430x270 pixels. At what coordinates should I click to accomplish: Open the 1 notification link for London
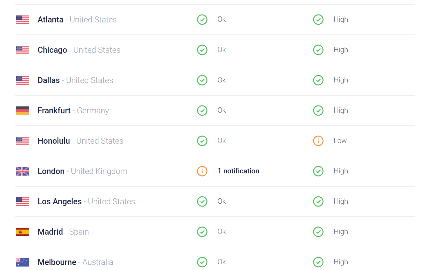coord(239,171)
